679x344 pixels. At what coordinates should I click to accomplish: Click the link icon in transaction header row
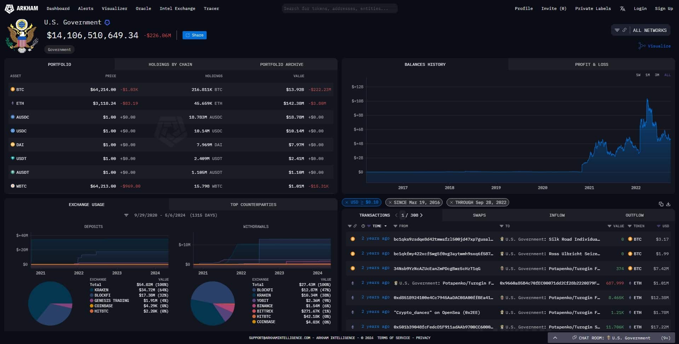(355, 226)
